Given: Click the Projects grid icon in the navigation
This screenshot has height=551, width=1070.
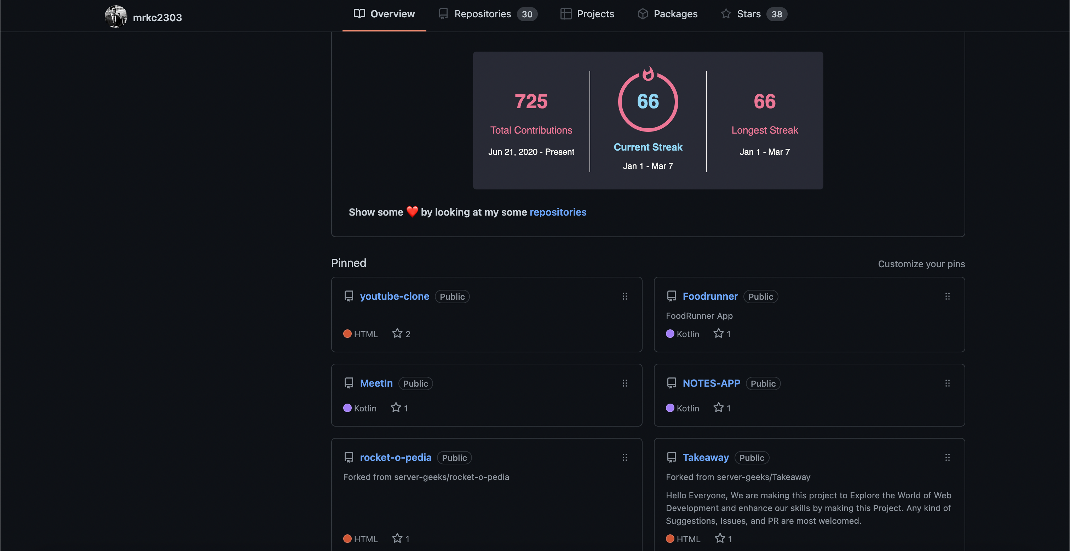Looking at the screenshot, I should pyautogui.click(x=565, y=13).
